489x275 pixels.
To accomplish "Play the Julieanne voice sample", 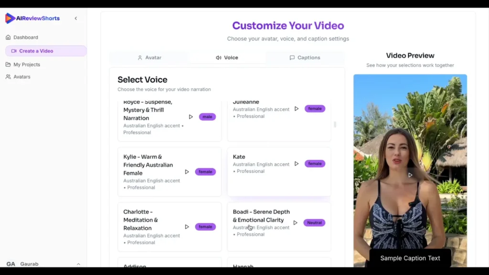I will click(296, 108).
